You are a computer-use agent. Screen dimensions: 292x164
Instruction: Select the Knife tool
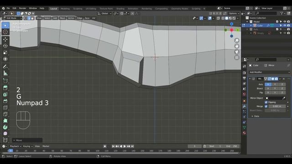click(5, 114)
